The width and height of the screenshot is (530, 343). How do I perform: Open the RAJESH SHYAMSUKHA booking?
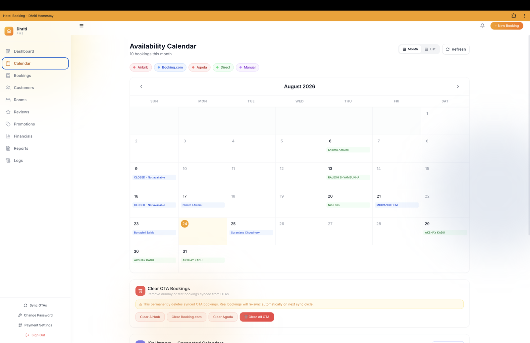click(348, 177)
